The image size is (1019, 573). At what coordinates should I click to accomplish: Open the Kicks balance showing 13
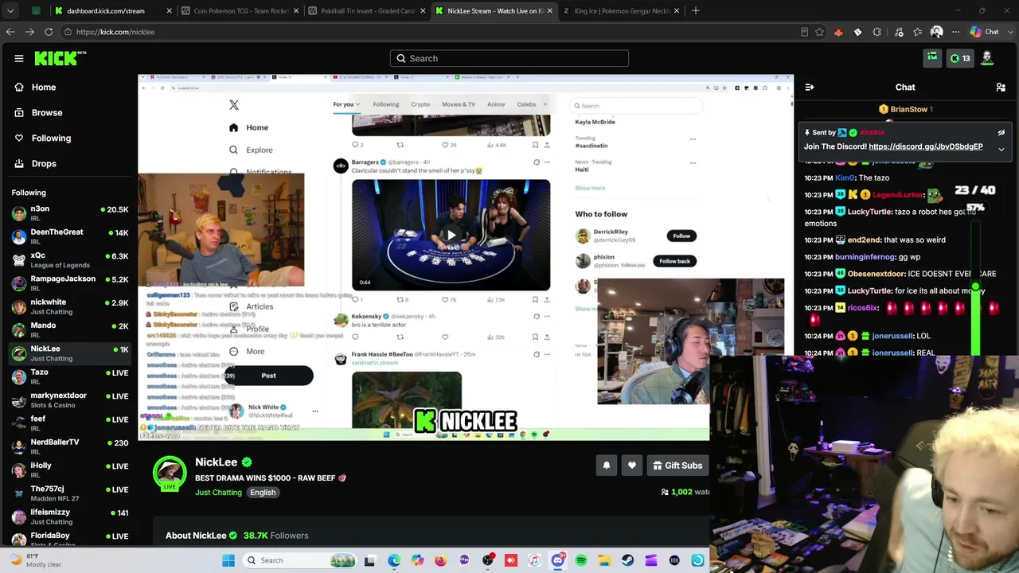[960, 58]
